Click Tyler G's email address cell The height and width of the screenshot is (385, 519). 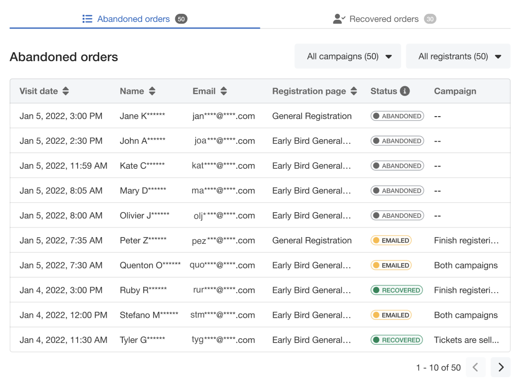223,340
